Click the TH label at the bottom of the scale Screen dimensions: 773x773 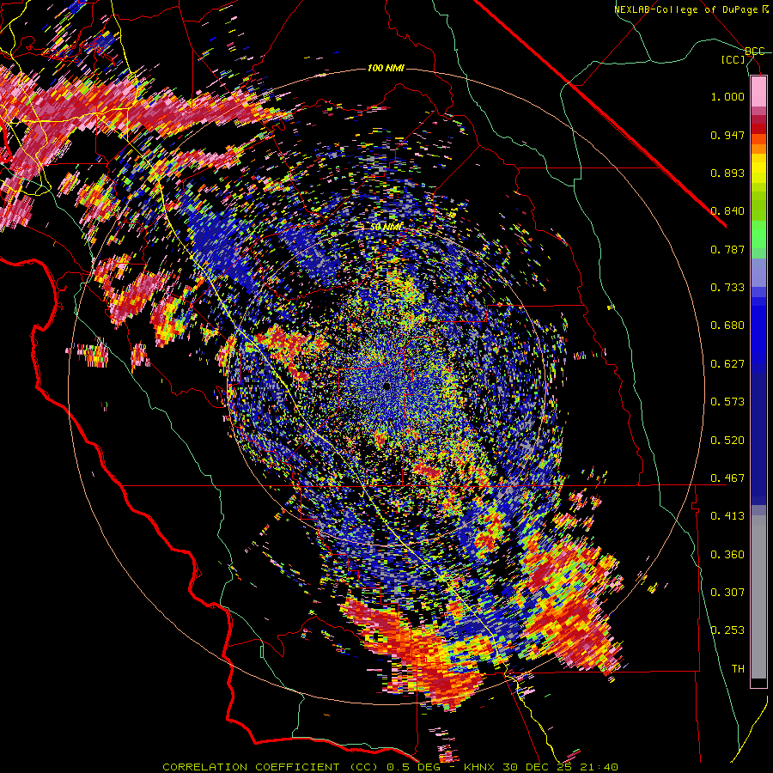point(738,669)
